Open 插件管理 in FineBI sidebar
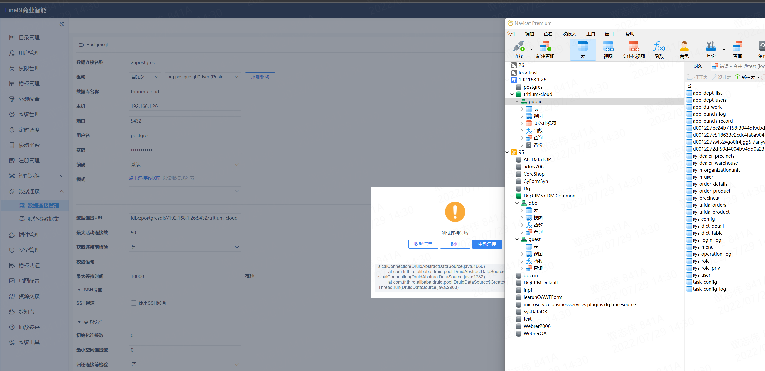Image resolution: width=765 pixels, height=371 pixels. click(29, 235)
